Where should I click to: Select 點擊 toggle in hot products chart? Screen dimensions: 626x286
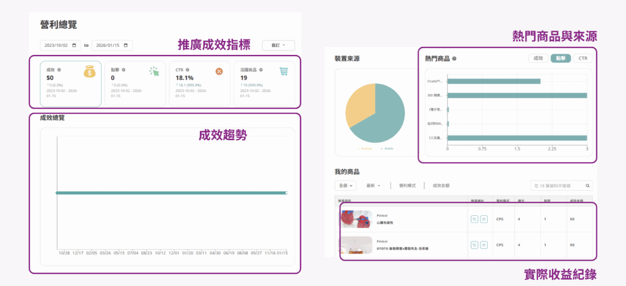click(x=560, y=59)
